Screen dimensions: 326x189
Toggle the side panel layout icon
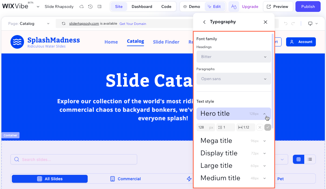click(100, 7)
